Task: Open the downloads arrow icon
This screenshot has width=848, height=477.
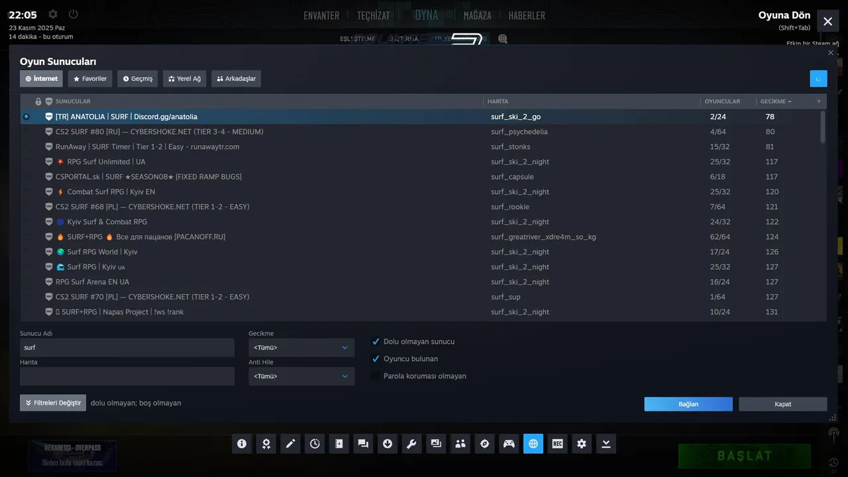Action: (x=388, y=444)
